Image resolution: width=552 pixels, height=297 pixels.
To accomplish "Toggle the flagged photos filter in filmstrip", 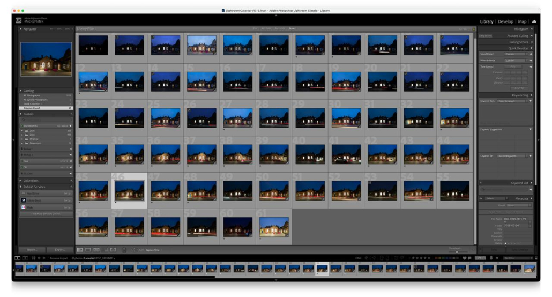I will [367, 258].
